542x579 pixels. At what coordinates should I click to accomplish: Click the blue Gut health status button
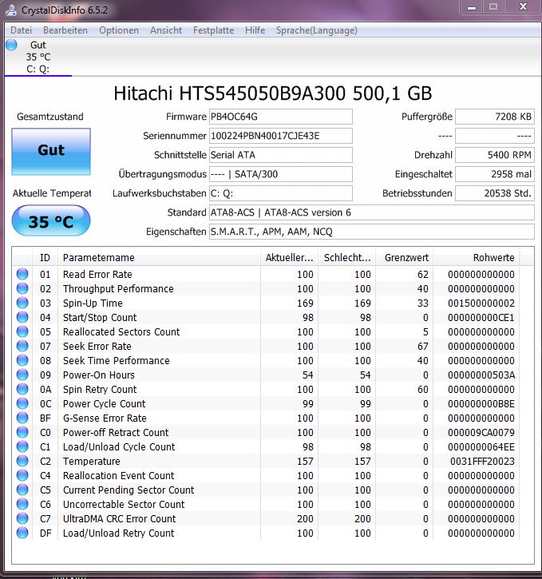click(x=51, y=152)
